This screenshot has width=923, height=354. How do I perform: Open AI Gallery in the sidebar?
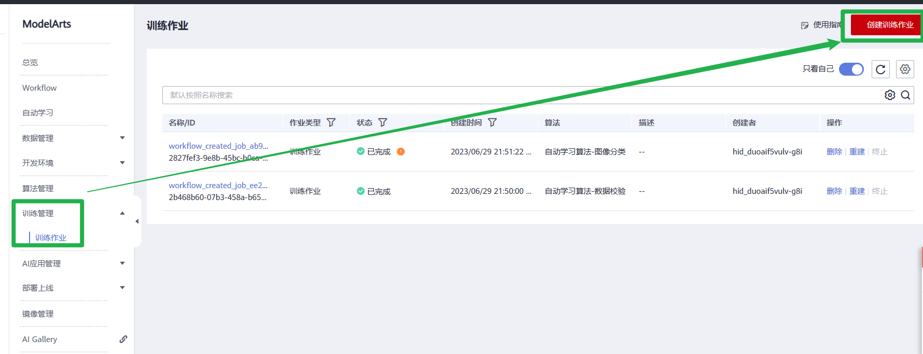[x=39, y=339]
